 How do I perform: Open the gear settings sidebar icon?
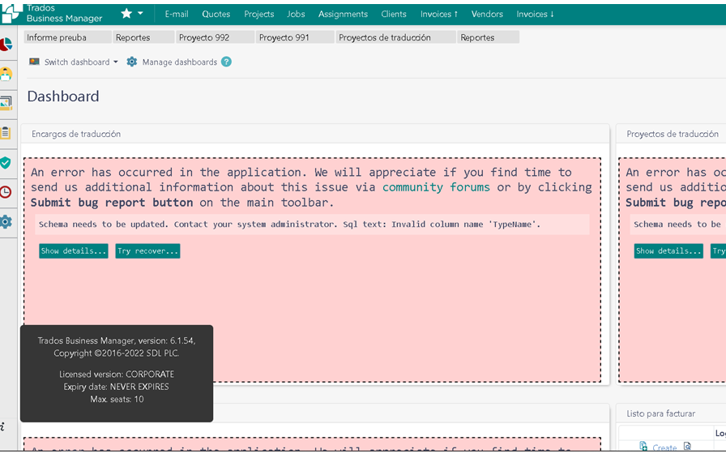point(6,222)
